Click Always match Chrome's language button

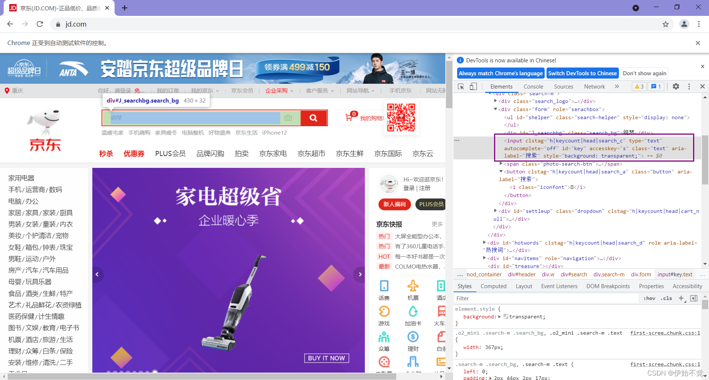pyautogui.click(x=501, y=73)
